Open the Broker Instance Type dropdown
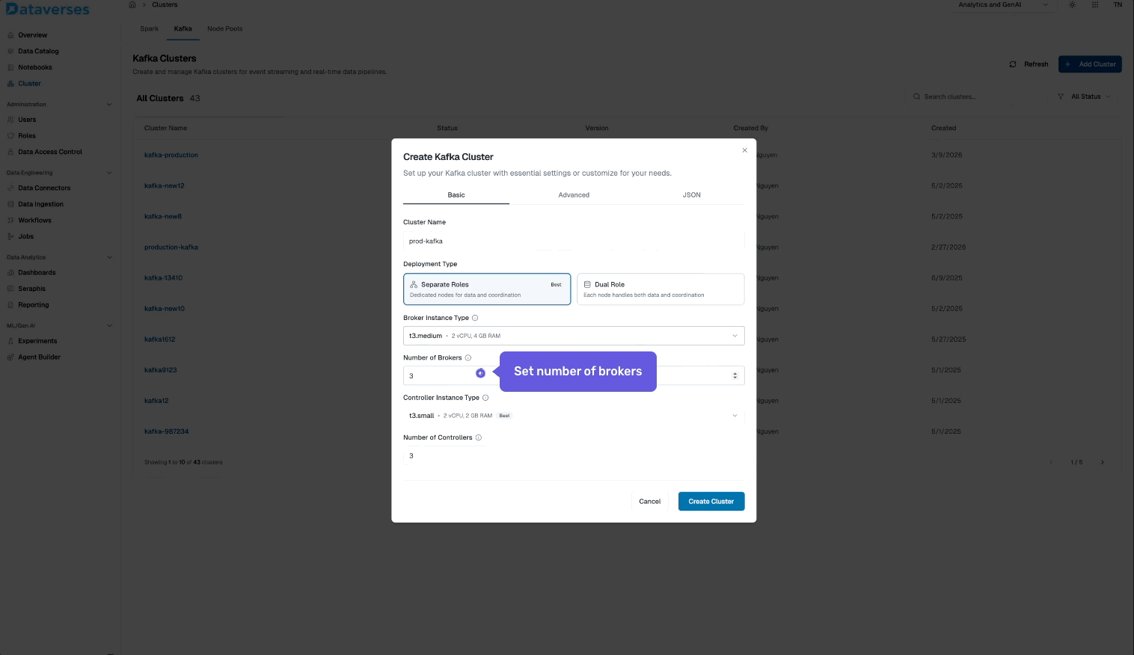This screenshot has width=1134, height=655. click(574, 336)
